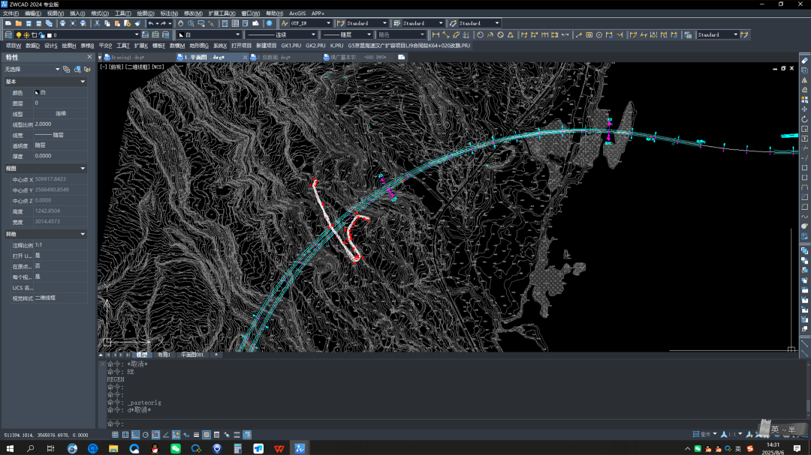This screenshot has height=455, width=811.
Task: Click the 打开项目 button
Action: 241,46
